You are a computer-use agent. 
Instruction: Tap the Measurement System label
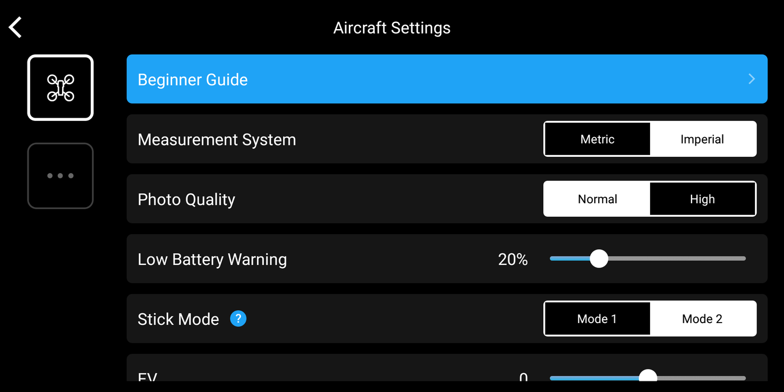pos(217,139)
